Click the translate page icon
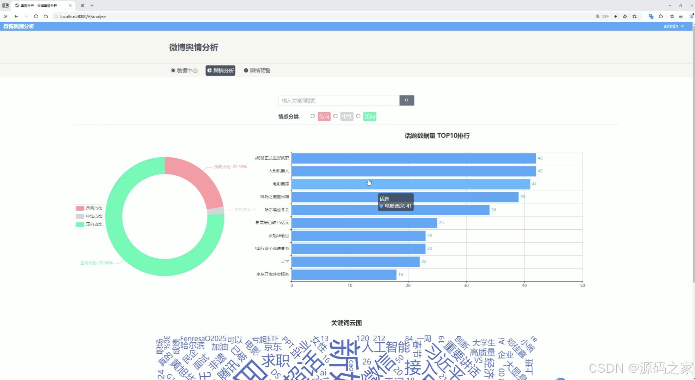Viewport: 695px width, 380px height. 651,17
